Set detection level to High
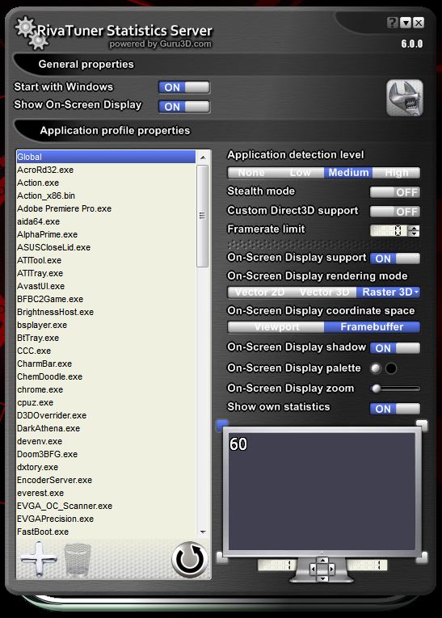This screenshot has width=442, height=618. (396, 173)
